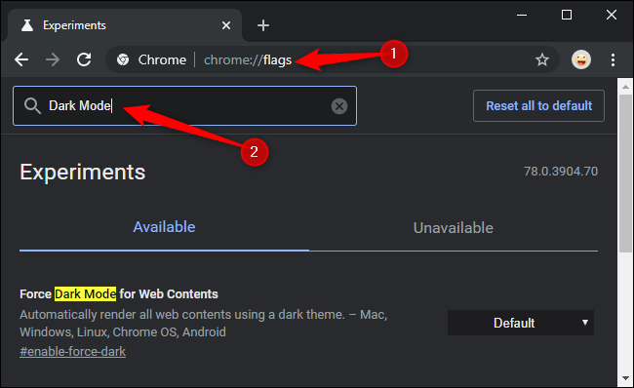This screenshot has width=634, height=388.
Task: Click the forward navigation arrow
Action: click(x=53, y=59)
